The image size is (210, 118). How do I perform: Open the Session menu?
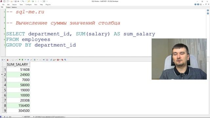click(x=14, y=5)
